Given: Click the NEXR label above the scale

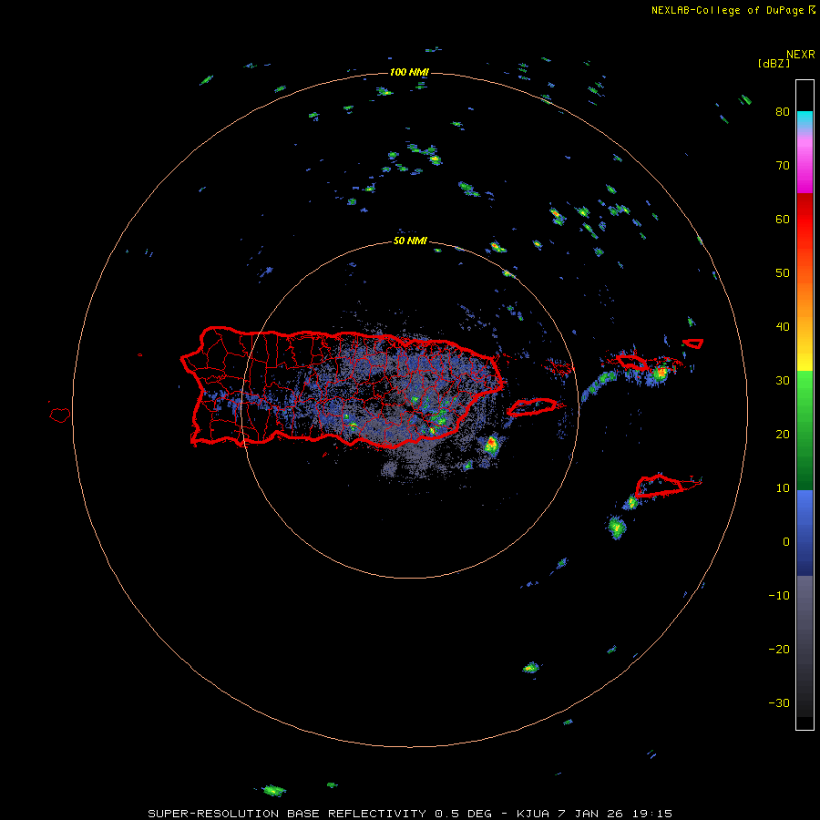Looking at the screenshot, I should (800, 55).
